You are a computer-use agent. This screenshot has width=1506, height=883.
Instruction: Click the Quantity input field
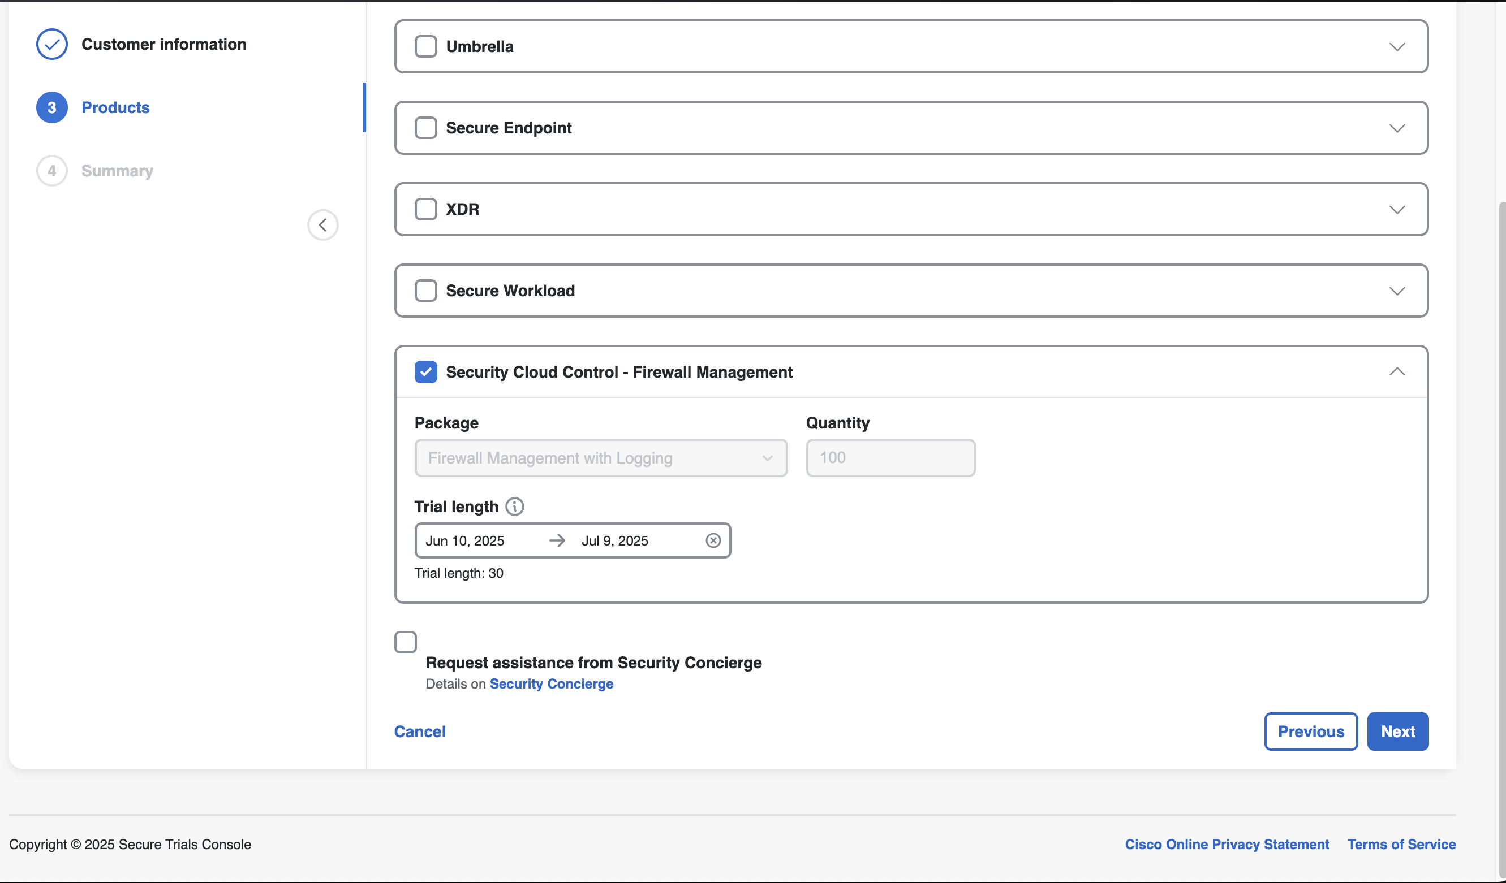[x=890, y=458]
